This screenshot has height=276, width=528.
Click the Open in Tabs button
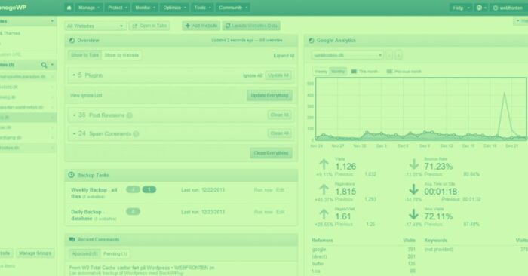coord(149,26)
